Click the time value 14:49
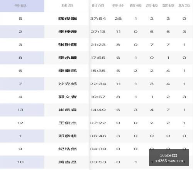The image size is (193, 170). (x=98, y=110)
